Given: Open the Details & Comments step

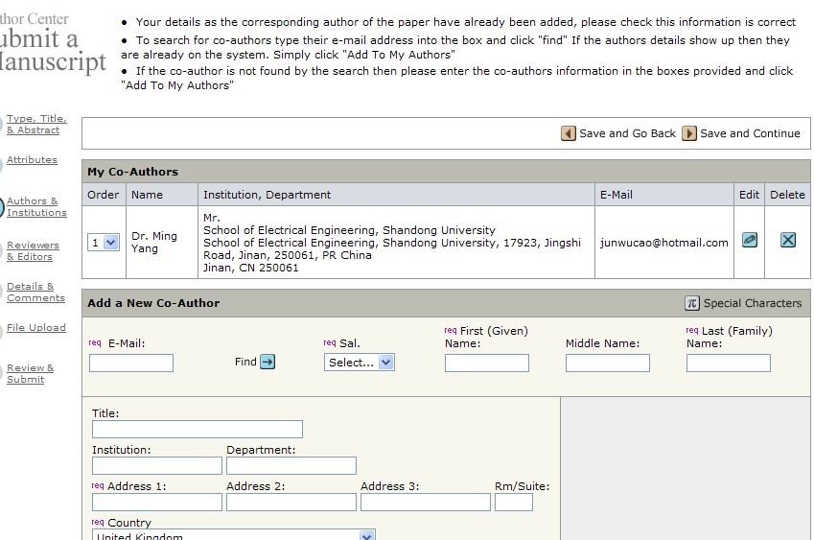Looking at the screenshot, I should 35,292.
